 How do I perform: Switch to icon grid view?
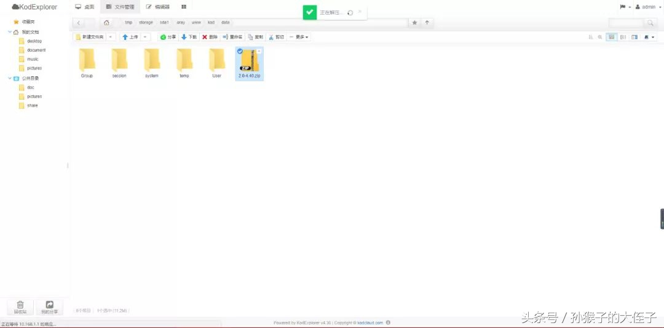[x=612, y=37]
